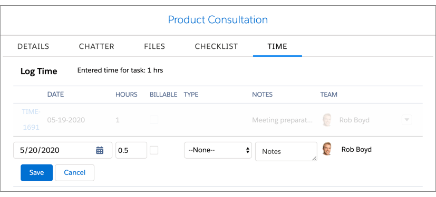
Task: Click Rob Boyd's avatar in new entry row
Action: tap(327, 149)
